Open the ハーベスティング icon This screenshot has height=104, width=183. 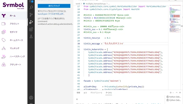(x=3, y=56)
